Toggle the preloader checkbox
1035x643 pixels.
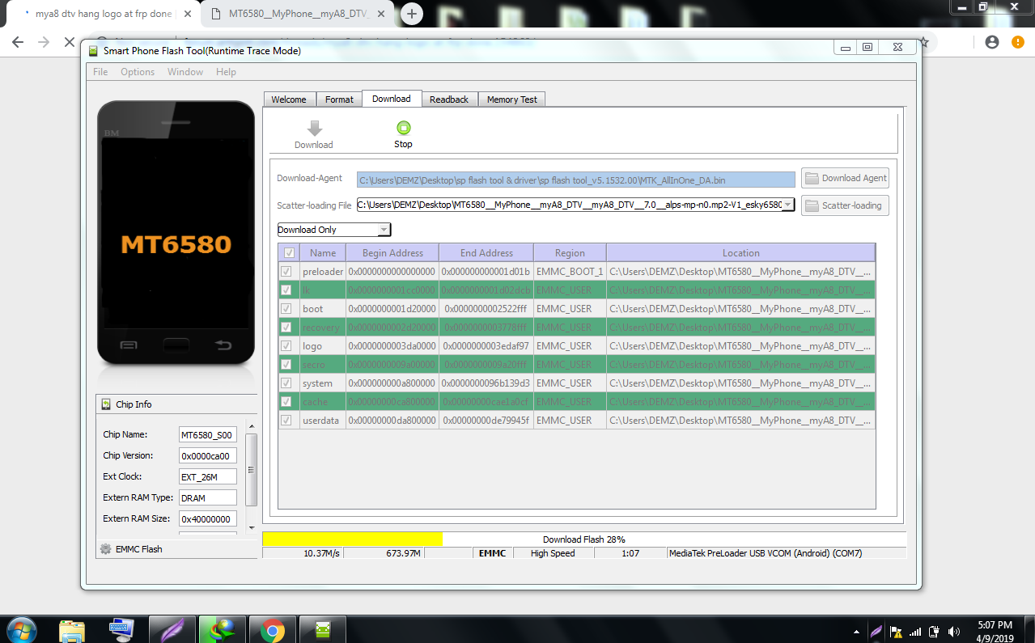pos(286,272)
